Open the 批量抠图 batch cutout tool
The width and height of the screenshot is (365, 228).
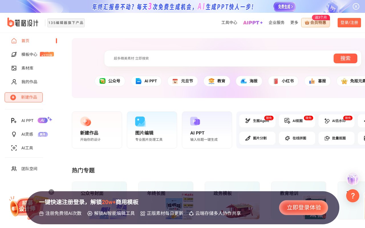[x=336, y=138]
